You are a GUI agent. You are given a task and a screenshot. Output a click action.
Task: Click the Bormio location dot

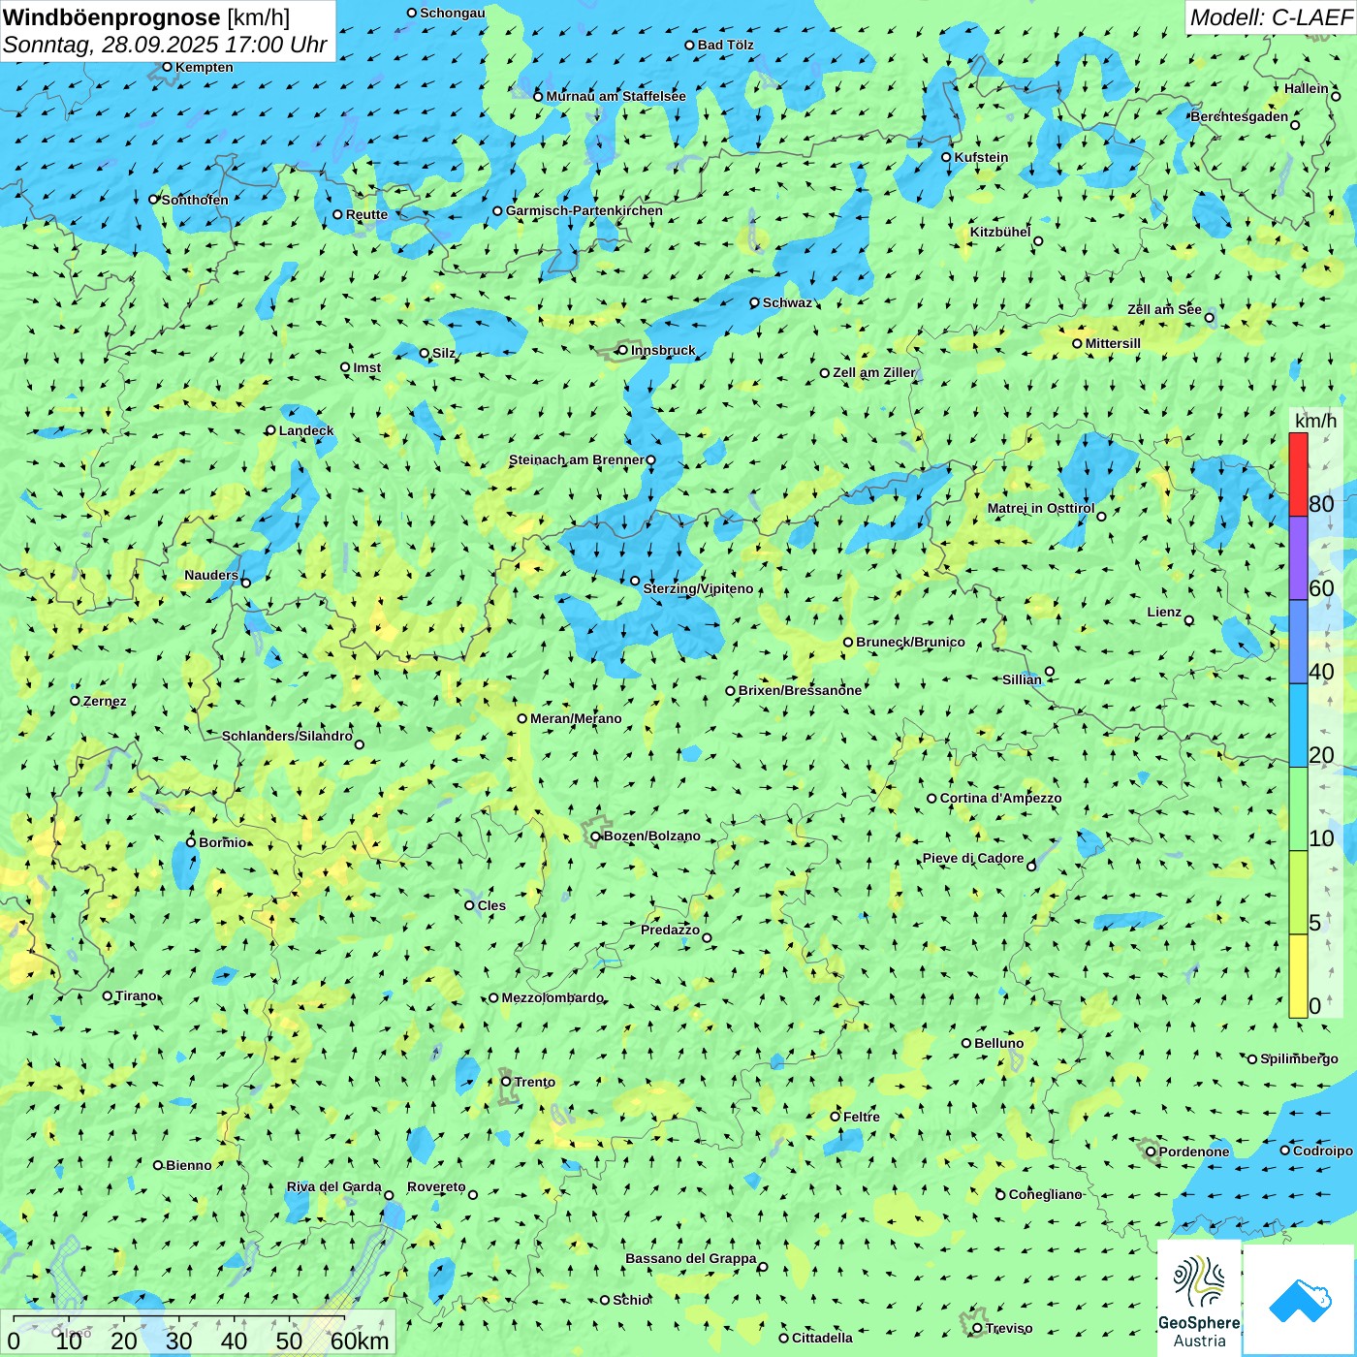pos(191,842)
